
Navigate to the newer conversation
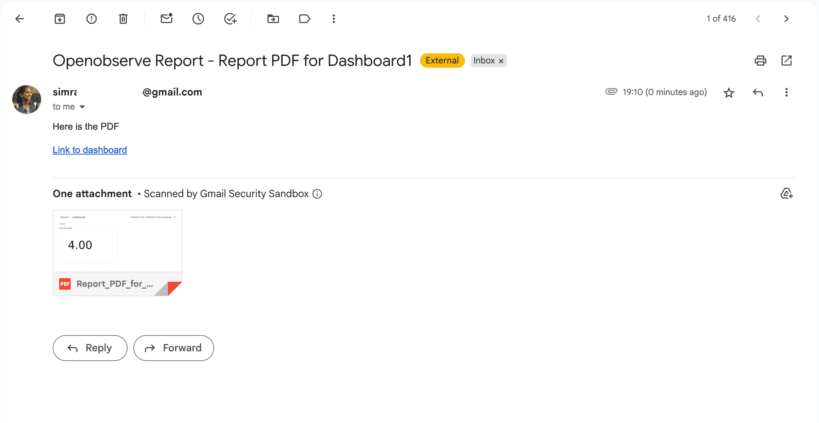click(x=758, y=19)
